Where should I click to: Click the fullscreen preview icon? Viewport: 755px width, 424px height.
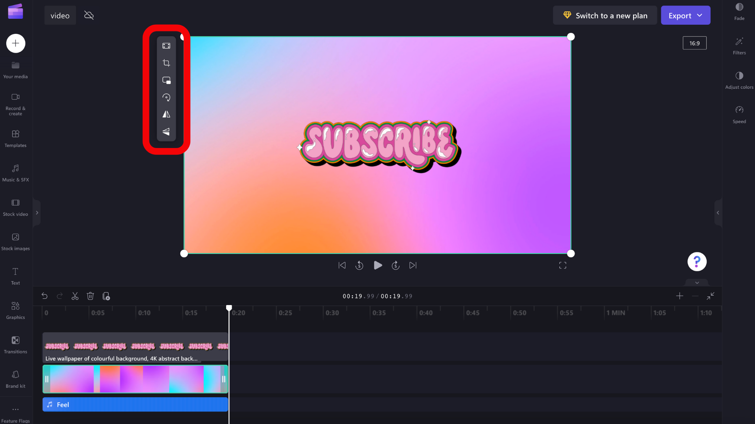point(563,265)
